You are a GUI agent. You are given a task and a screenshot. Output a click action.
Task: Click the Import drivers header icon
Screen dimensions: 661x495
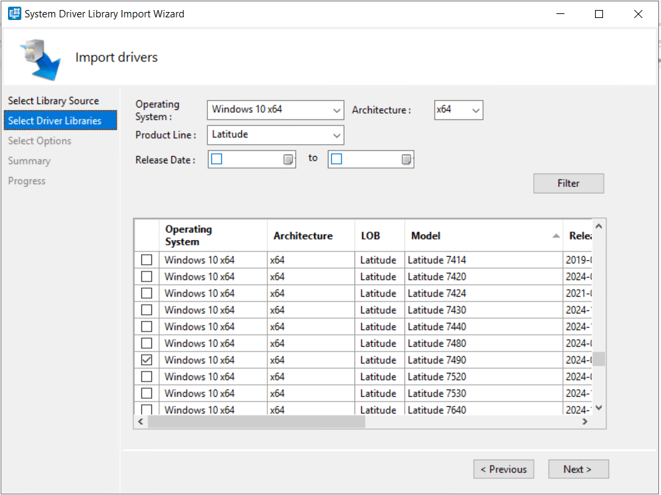coord(40,59)
